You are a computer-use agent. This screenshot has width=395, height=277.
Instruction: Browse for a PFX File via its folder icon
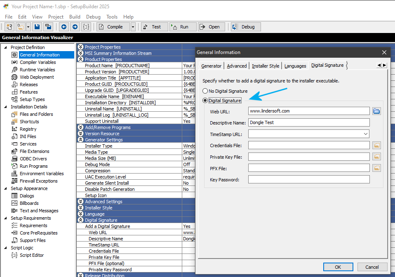coord(376,168)
